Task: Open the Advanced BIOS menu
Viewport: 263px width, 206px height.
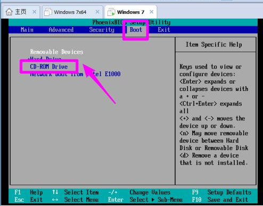Action: pos(61,30)
